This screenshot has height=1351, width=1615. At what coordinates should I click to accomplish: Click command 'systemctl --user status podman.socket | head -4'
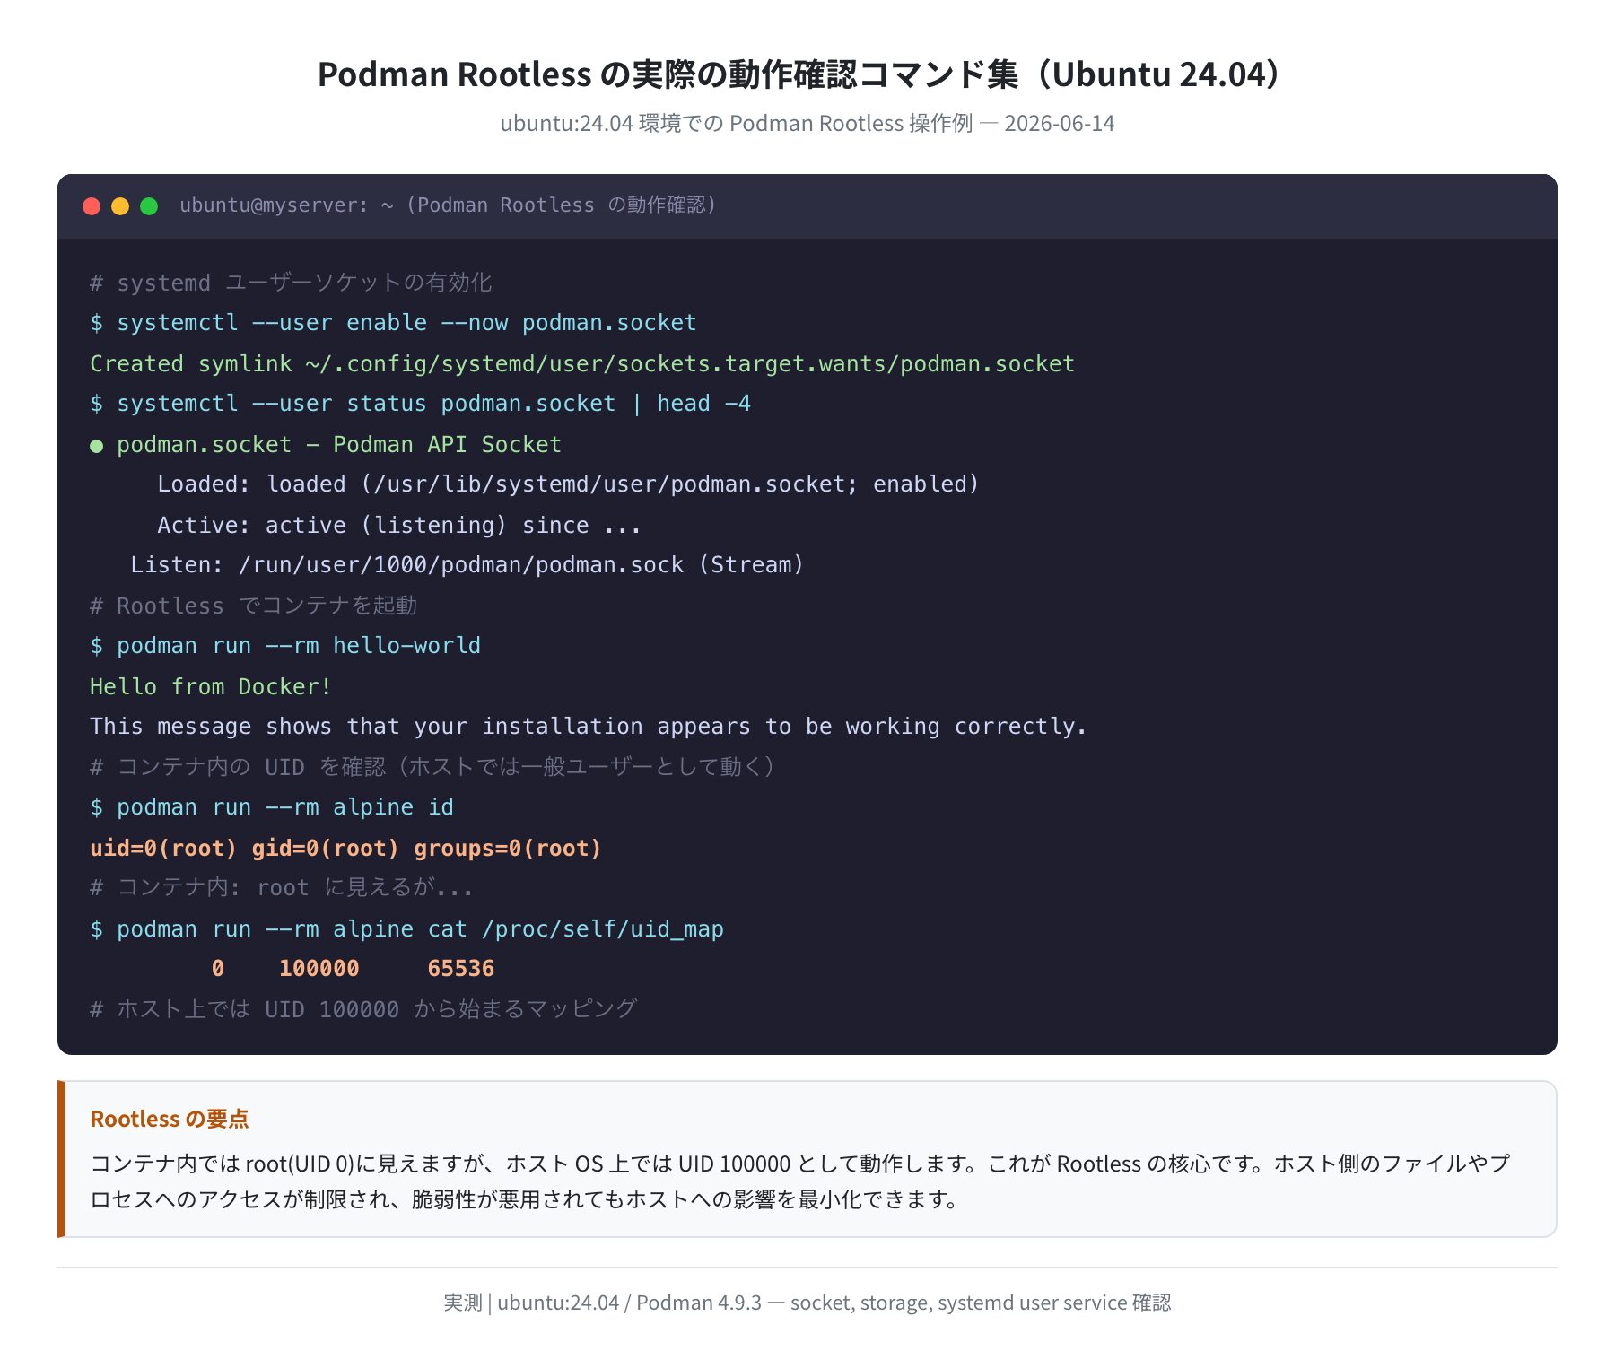click(x=433, y=404)
